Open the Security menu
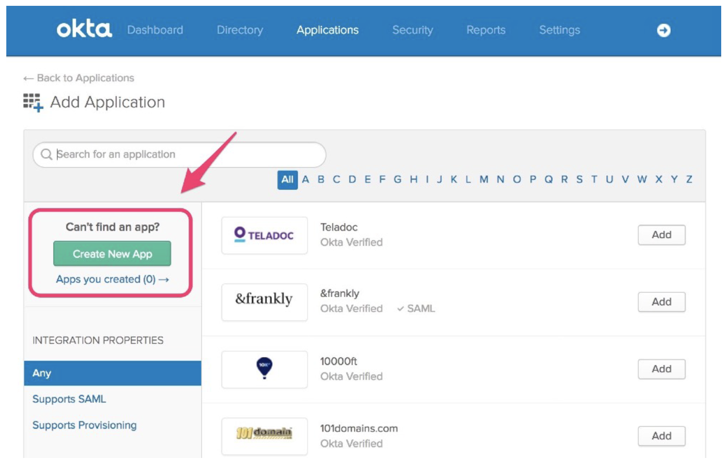 coord(413,30)
